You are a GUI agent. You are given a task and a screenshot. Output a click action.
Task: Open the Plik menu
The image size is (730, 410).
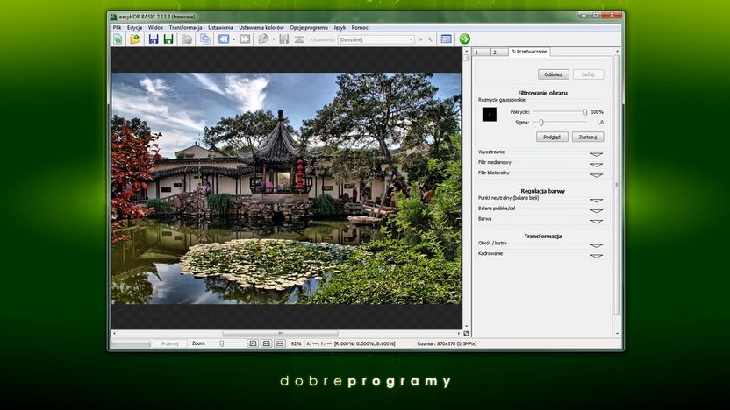117,27
